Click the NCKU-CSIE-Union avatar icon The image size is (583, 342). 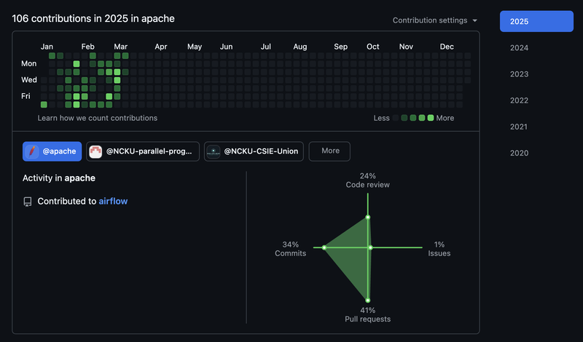click(x=214, y=151)
